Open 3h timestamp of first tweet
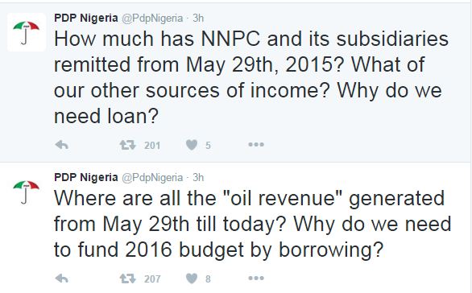Image resolution: width=472 pixels, height=293 pixels. pyautogui.click(x=198, y=18)
